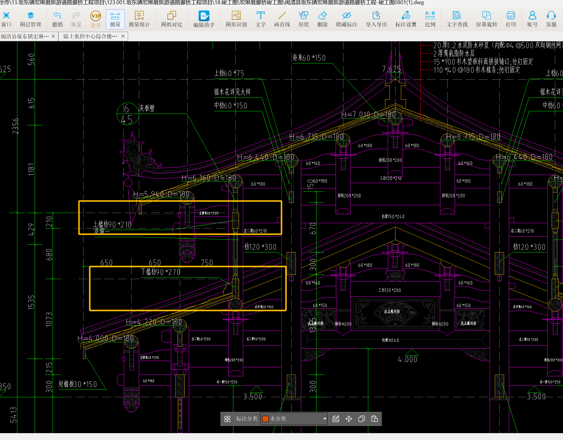
Task: Click the 上槛枋90*210 label text
Action: [x=112, y=224]
